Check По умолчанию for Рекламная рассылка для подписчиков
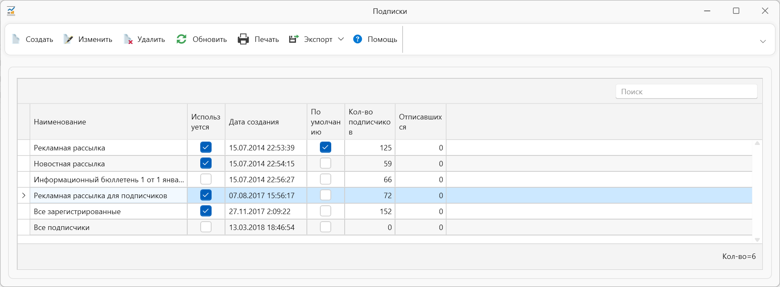The width and height of the screenshot is (780, 287). click(x=325, y=195)
